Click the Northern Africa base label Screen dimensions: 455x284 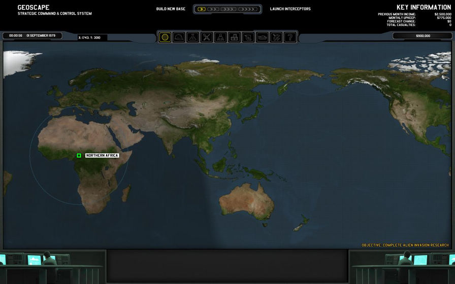click(x=102, y=155)
